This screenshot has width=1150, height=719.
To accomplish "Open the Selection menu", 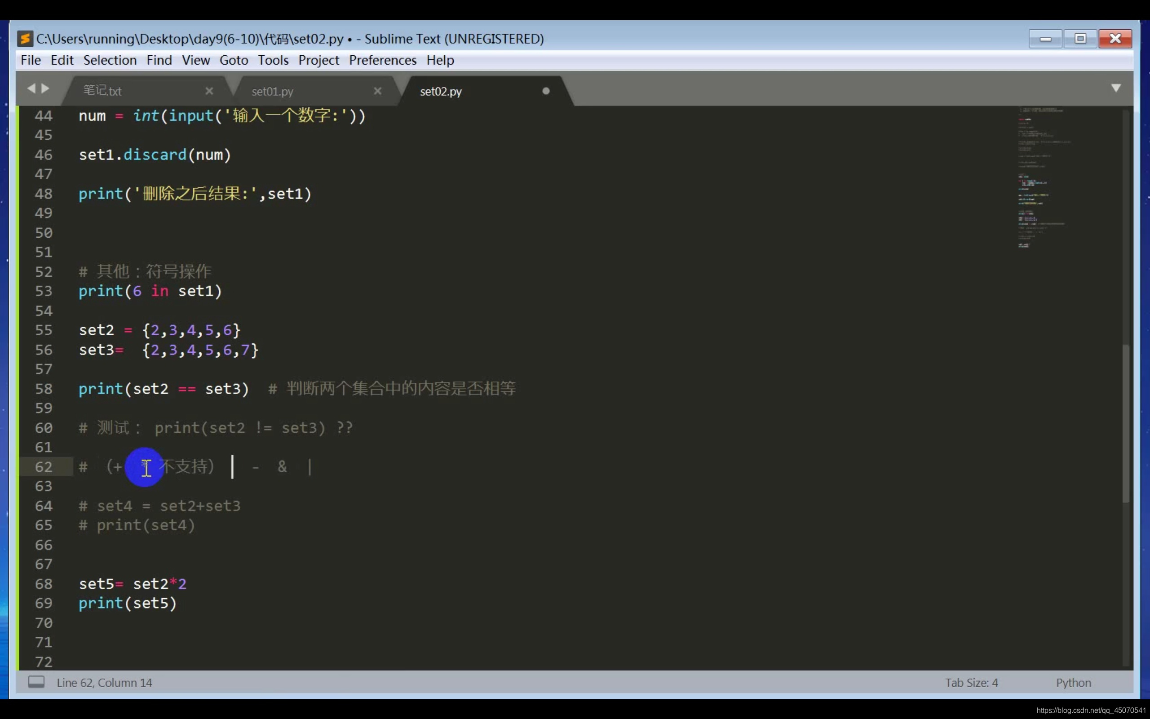I will 110,60.
